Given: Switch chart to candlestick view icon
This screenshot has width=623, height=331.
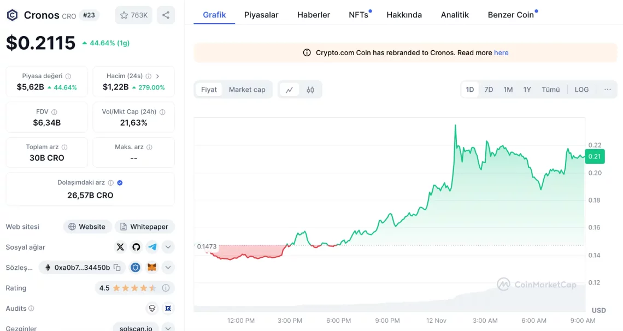Looking at the screenshot, I should (309, 89).
